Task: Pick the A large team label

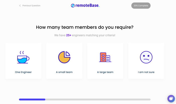Action: click(105, 72)
